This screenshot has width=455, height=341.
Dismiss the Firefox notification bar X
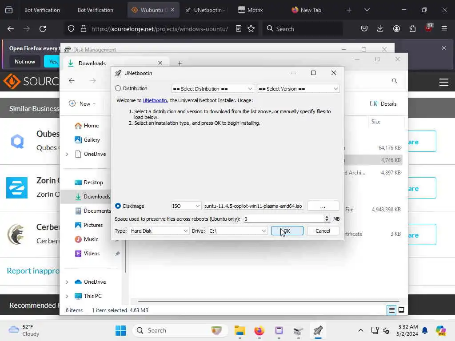pyautogui.click(x=444, y=48)
